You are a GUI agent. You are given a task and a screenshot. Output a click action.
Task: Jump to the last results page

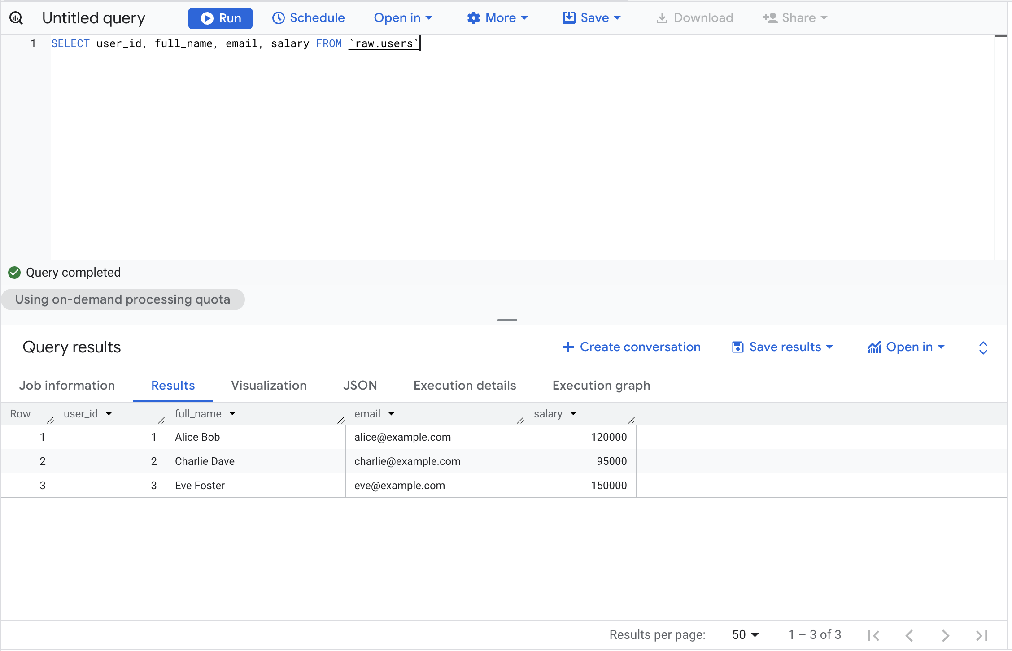click(981, 635)
